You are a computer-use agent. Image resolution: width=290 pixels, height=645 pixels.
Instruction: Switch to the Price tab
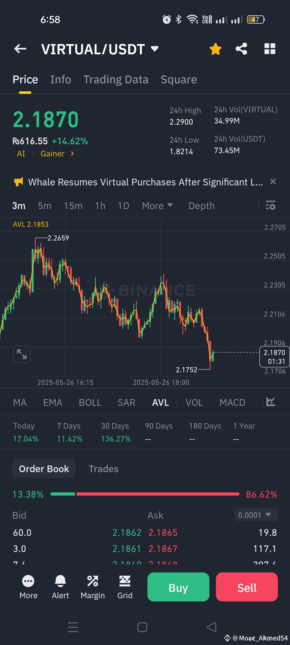pos(25,80)
